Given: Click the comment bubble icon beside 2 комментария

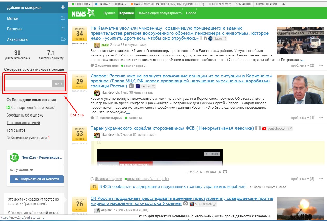Looking at the screenshot, I should coord(92,65).
